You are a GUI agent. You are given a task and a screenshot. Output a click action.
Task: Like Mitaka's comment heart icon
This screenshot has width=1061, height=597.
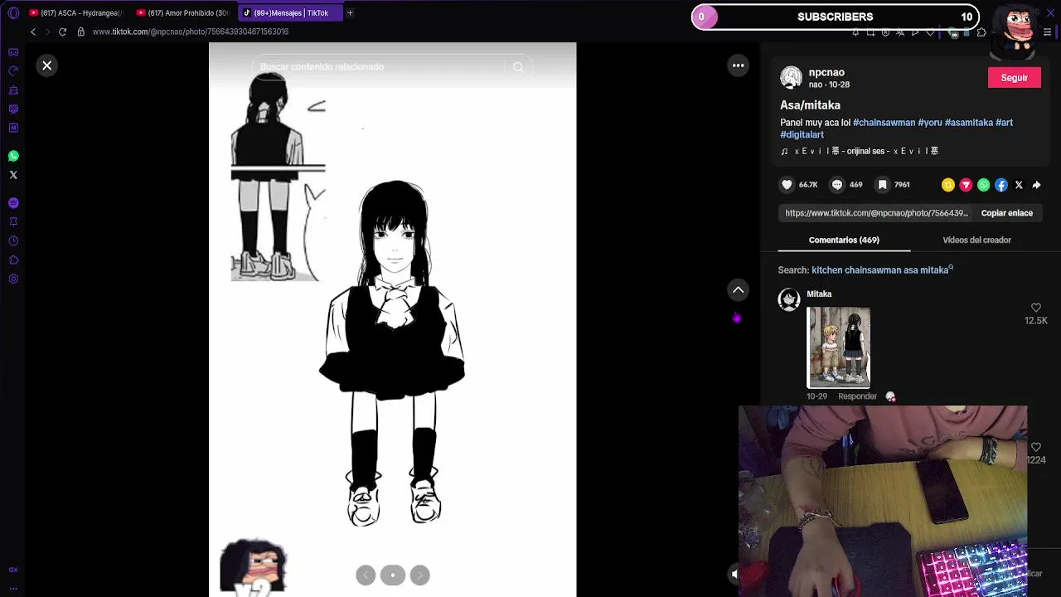1036,308
